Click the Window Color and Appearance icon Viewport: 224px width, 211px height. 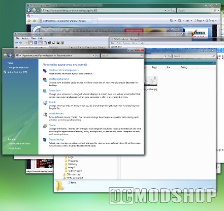tap(45, 71)
